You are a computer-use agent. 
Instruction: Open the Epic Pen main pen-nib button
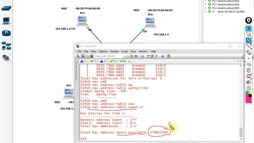tap(248, 21)
